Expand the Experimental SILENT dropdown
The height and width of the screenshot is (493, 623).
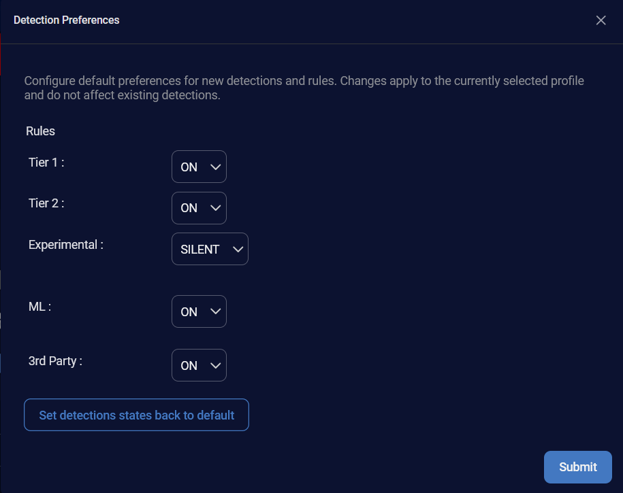210,249
